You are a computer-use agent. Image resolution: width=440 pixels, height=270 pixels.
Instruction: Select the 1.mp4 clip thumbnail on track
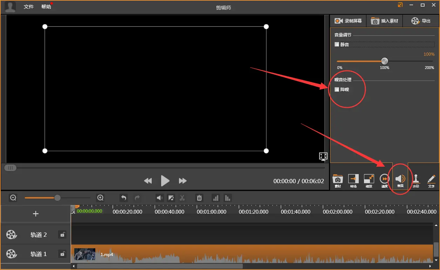(85, 254)
